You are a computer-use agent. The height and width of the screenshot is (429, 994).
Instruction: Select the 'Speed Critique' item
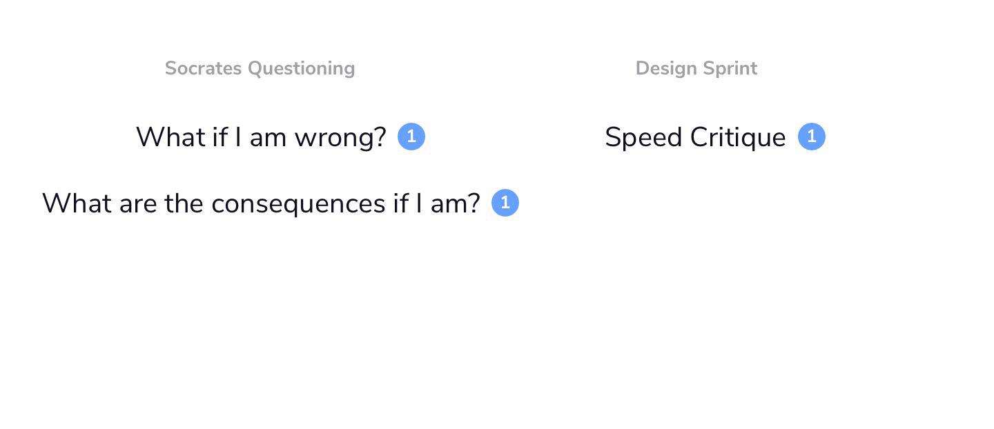(695, 137)
